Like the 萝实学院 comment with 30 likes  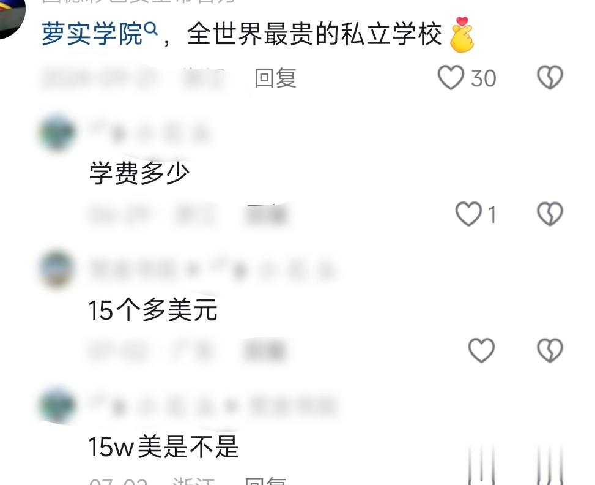tap(451, 78)
